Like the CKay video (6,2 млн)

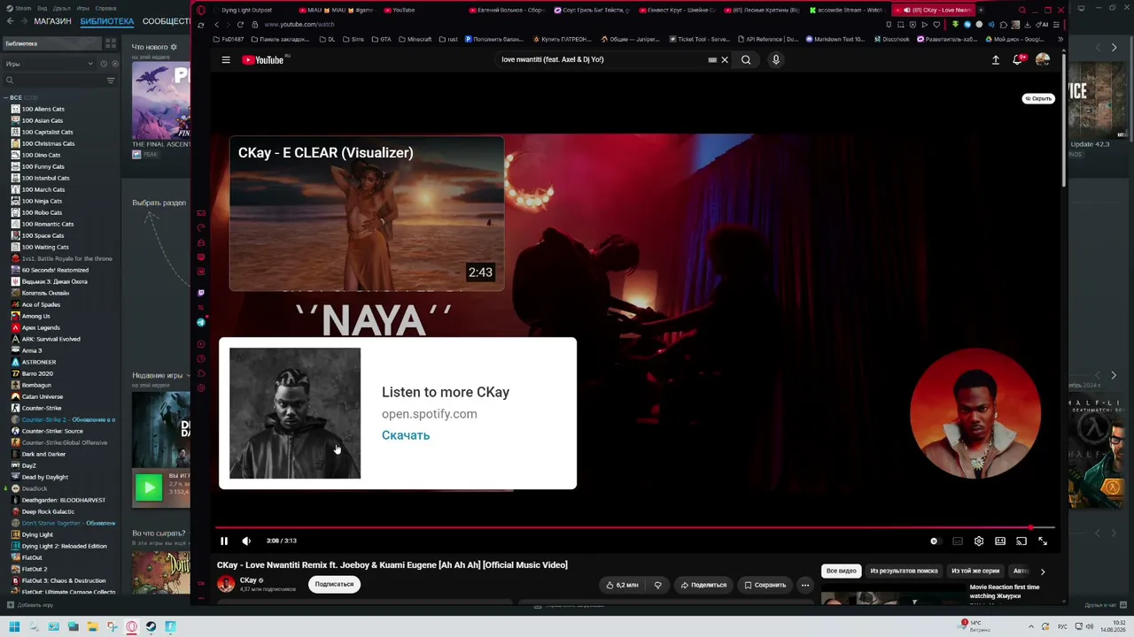622,585
